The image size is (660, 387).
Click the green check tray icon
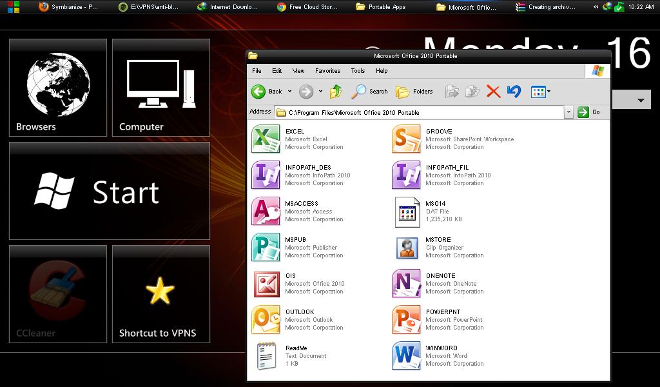pyautogui.click(x=619, y=6)
